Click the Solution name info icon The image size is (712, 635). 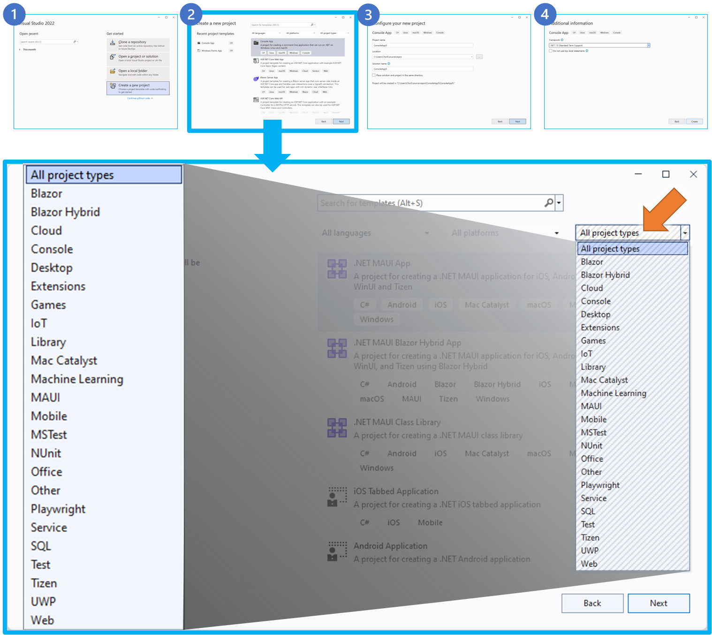point(389,63)
